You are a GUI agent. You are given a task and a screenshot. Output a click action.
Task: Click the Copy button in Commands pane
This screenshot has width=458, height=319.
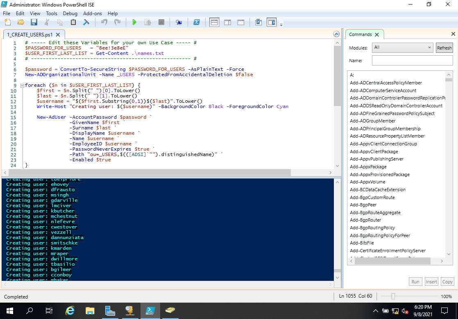[447, 282]
